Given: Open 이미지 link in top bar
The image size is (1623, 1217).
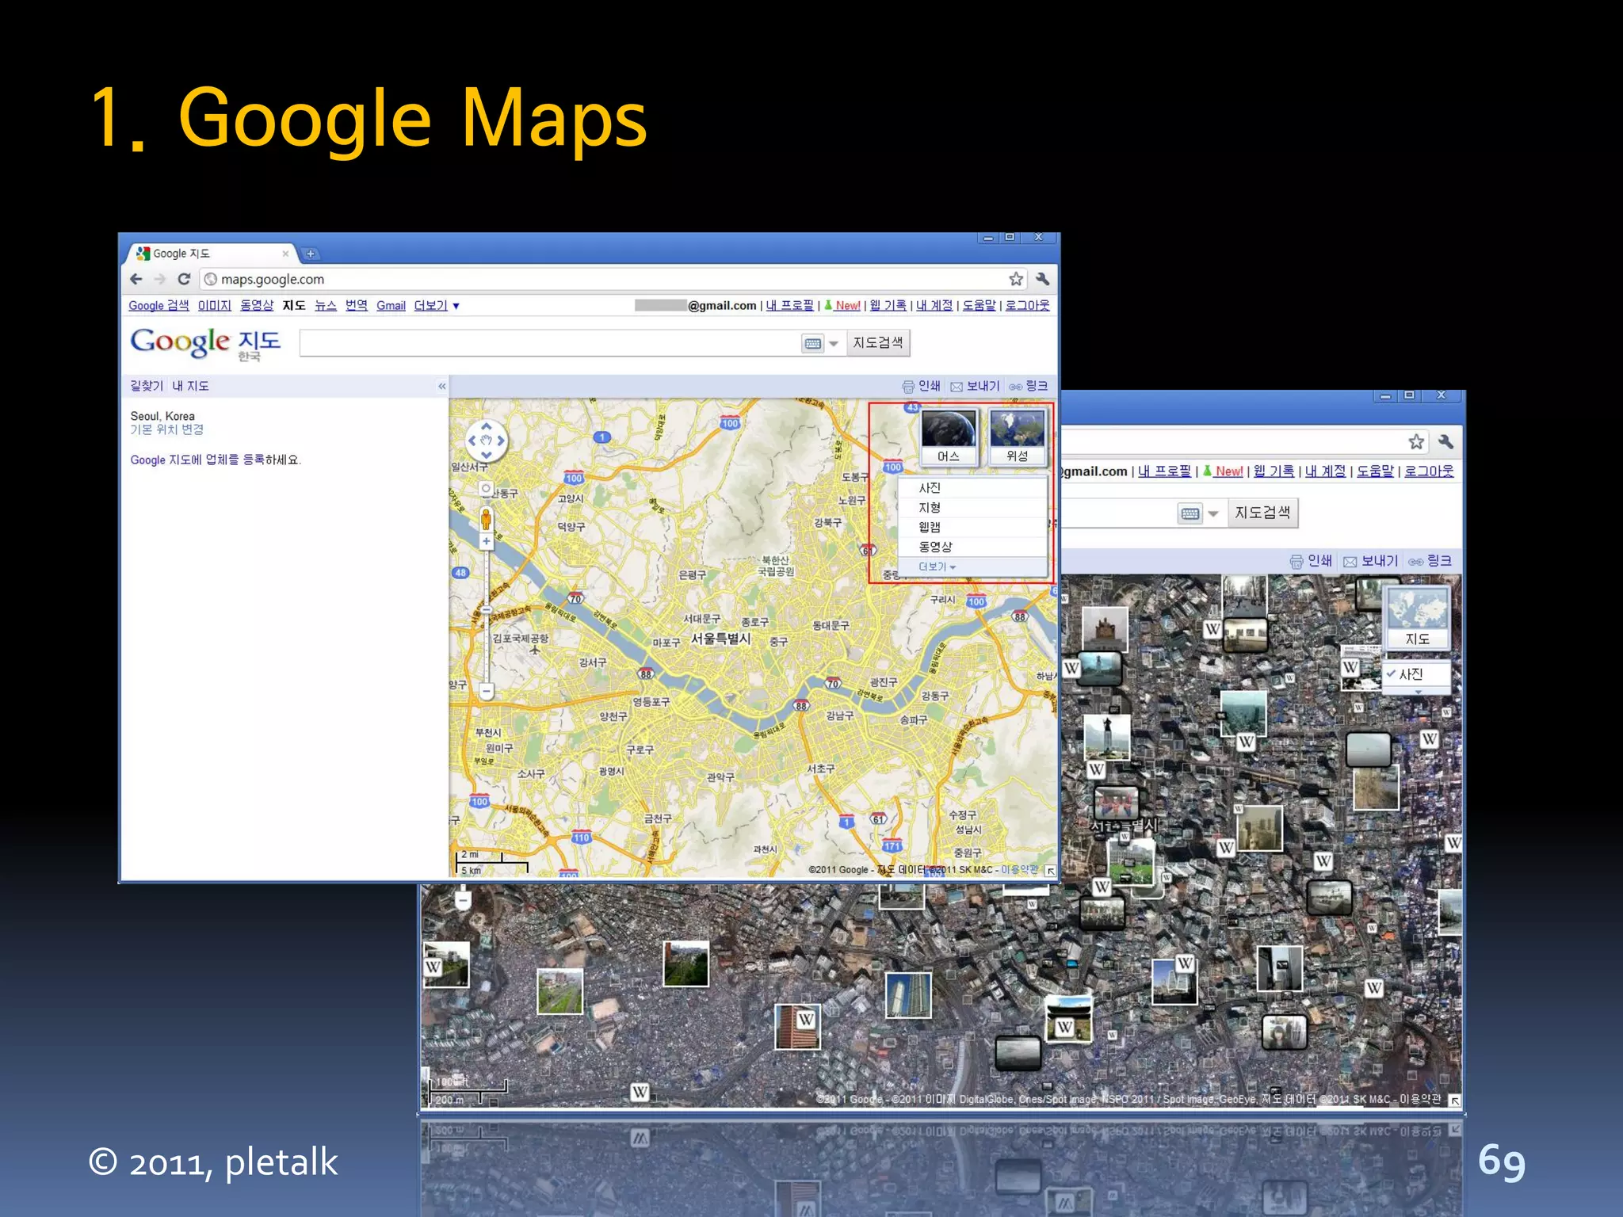Looking at the screenshot, I should (215, 306).
